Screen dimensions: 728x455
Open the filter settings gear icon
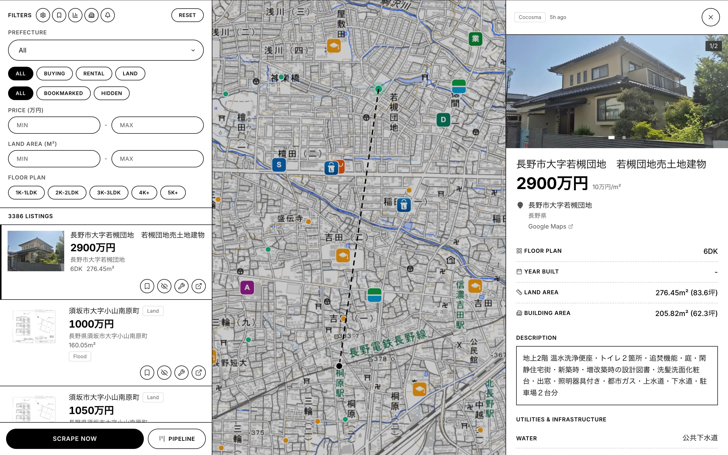tap(43, 15)
